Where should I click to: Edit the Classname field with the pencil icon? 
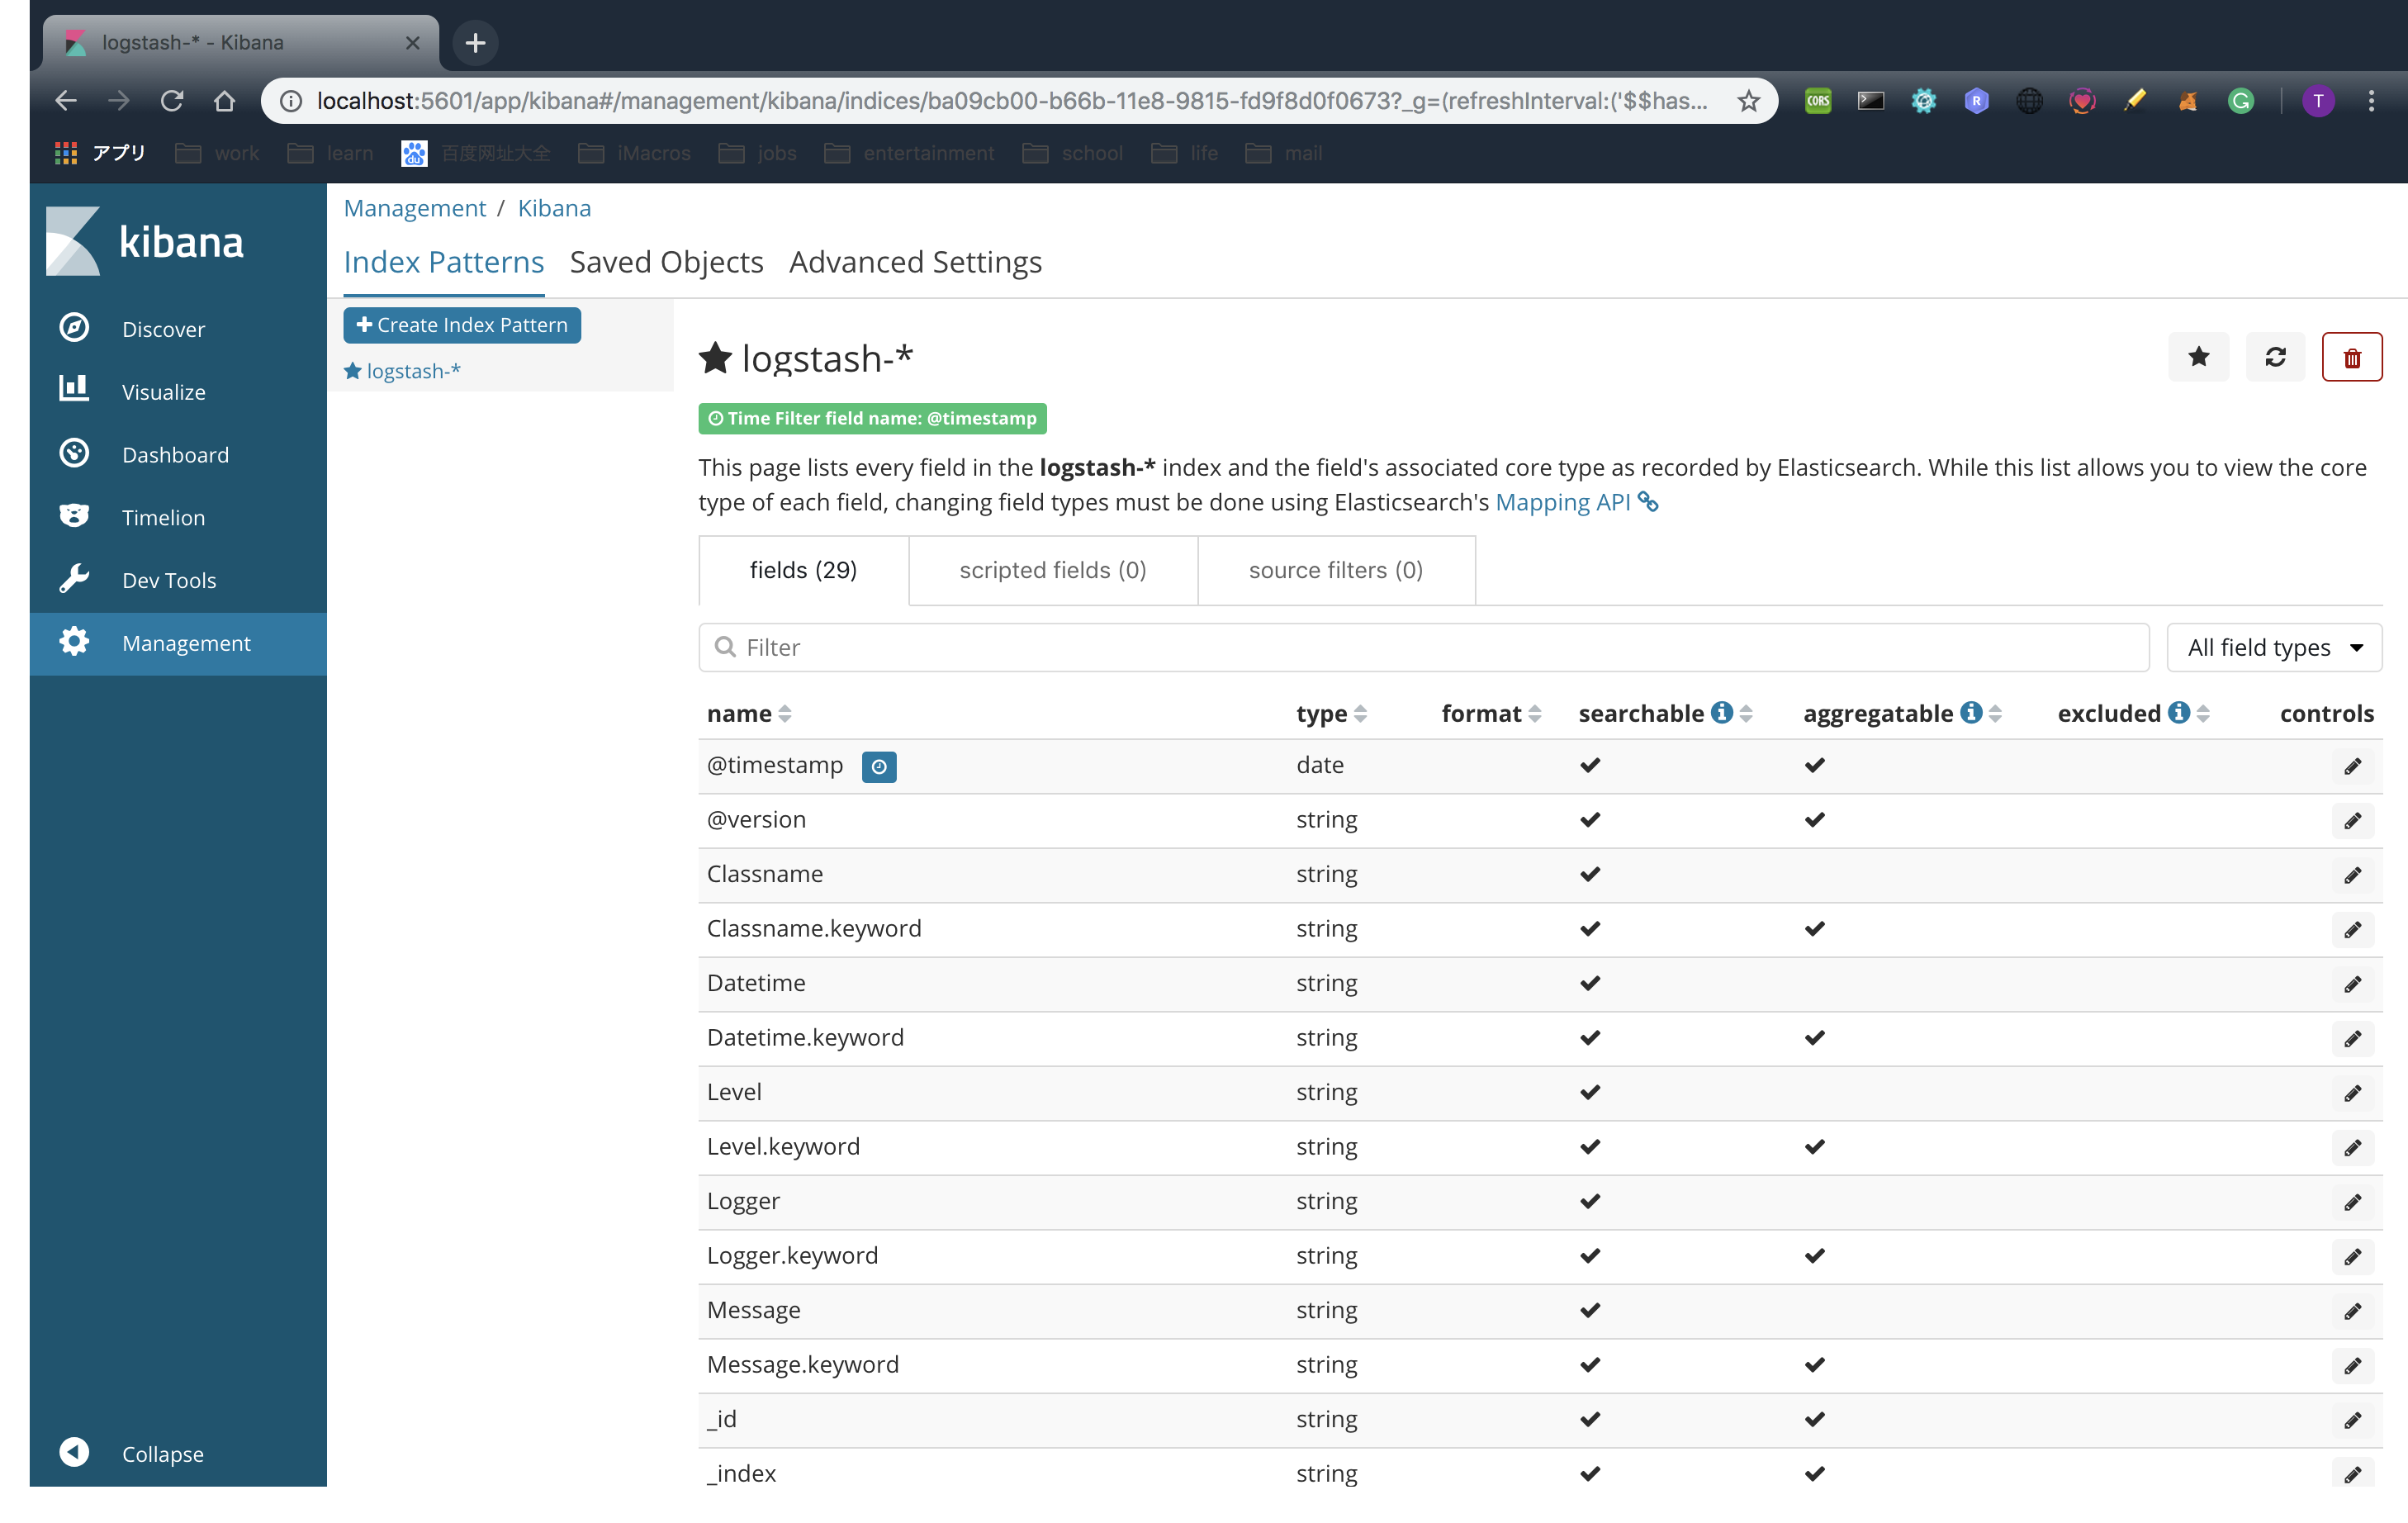pos(2352,875)
